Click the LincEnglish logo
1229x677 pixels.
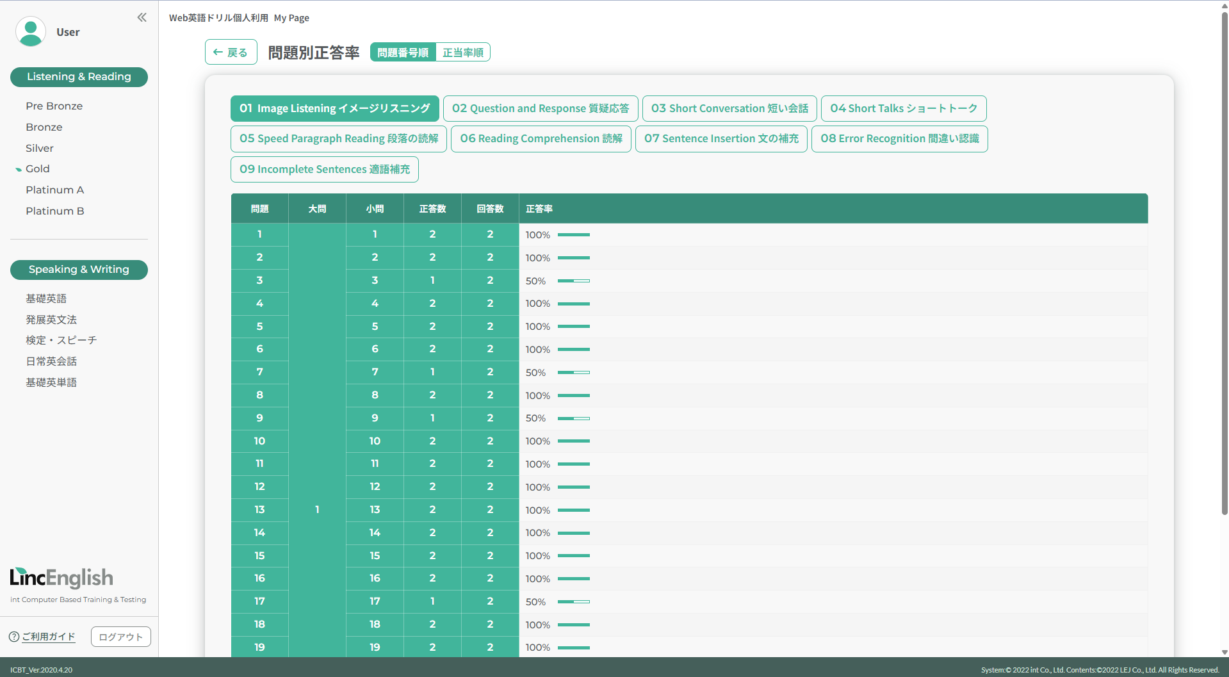(x=61, y=578)
